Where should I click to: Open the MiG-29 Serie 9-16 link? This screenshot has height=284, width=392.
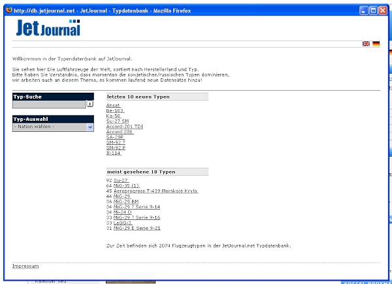[137, 217]
